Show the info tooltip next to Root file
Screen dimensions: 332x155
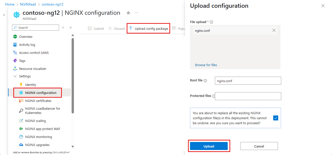tap(205, 81)
